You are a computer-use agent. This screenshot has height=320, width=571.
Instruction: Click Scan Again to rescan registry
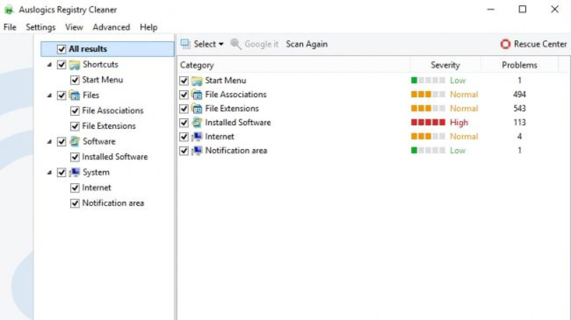(306, 44)
